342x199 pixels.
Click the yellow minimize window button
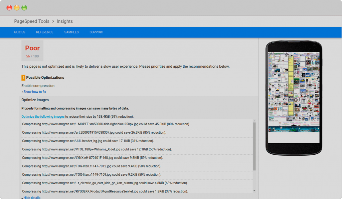pyautogui.click(x=17, y=8)
